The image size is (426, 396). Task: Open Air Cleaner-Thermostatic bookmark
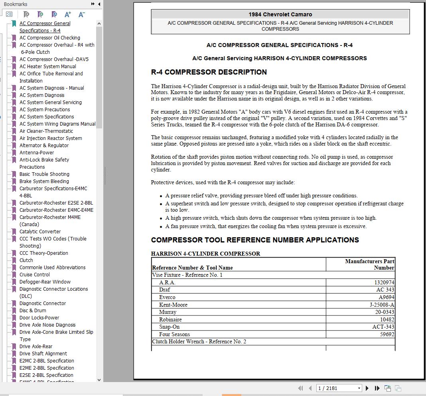pyautogui.click(x=46, y=131)
